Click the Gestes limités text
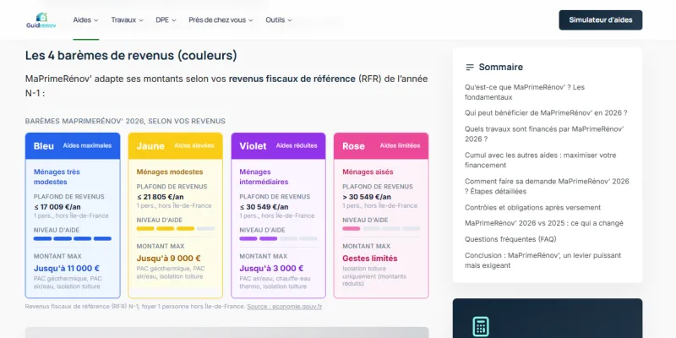676x338 pixels. [x=370, y=259]
